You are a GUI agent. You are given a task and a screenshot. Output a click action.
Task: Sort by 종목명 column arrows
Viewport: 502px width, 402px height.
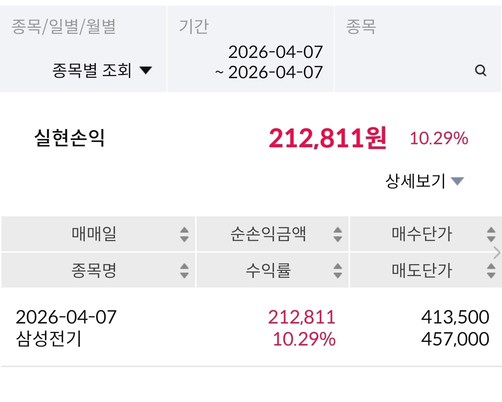click(184, 270)
